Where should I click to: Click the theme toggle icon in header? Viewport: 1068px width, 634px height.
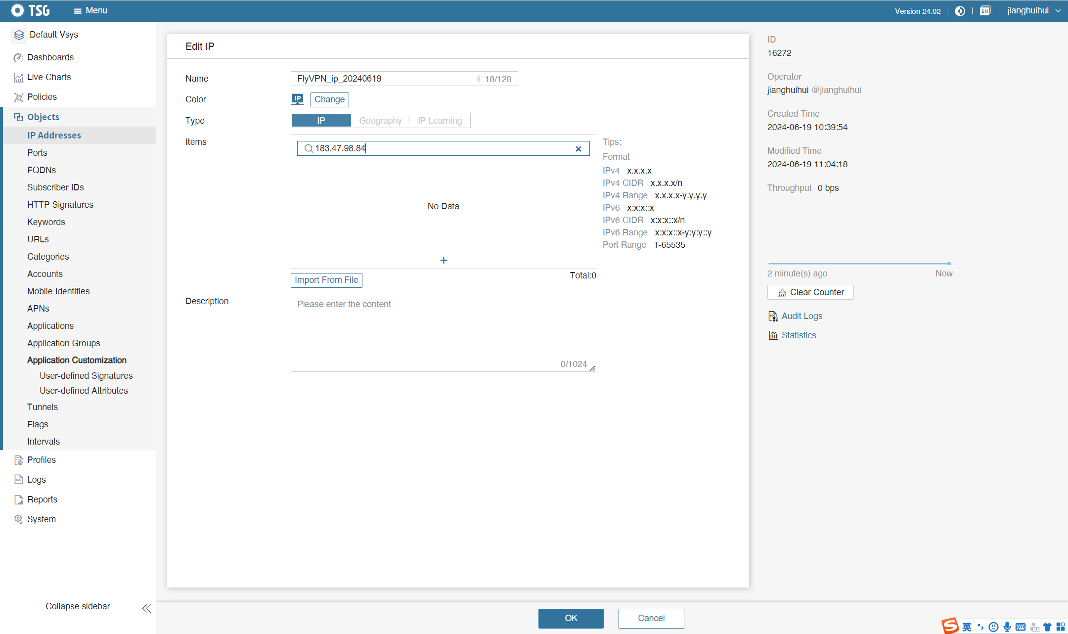coord(960,11)
